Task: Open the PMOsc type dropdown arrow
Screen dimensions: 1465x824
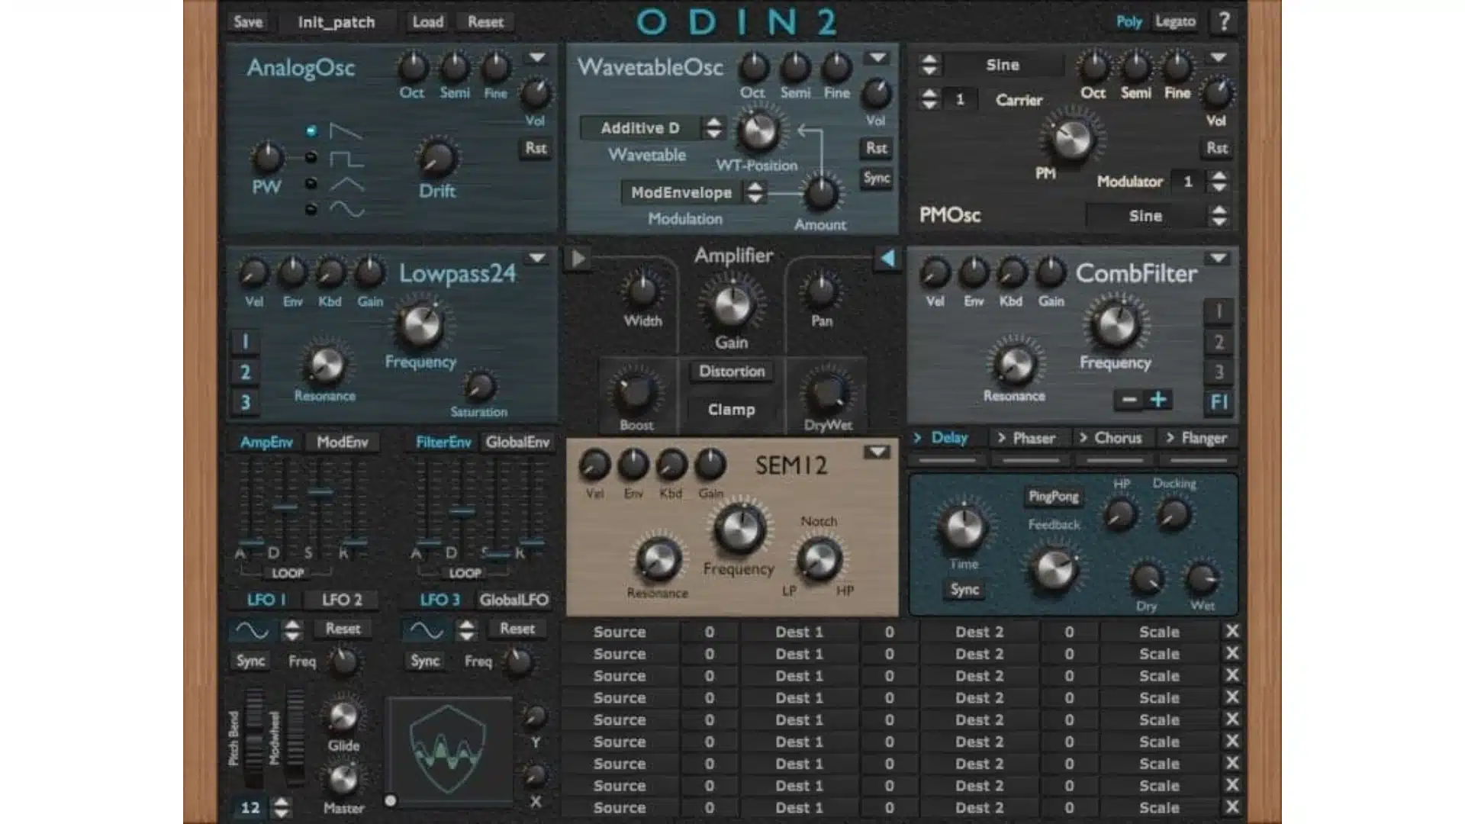Action: pyautogui.click(x=1219, y=58)
